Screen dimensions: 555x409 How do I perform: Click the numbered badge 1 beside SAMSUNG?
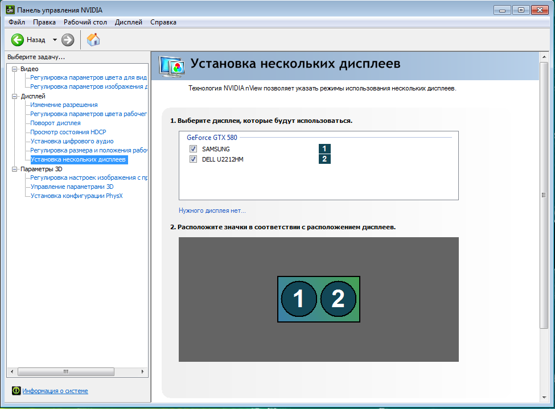[324, 148]
